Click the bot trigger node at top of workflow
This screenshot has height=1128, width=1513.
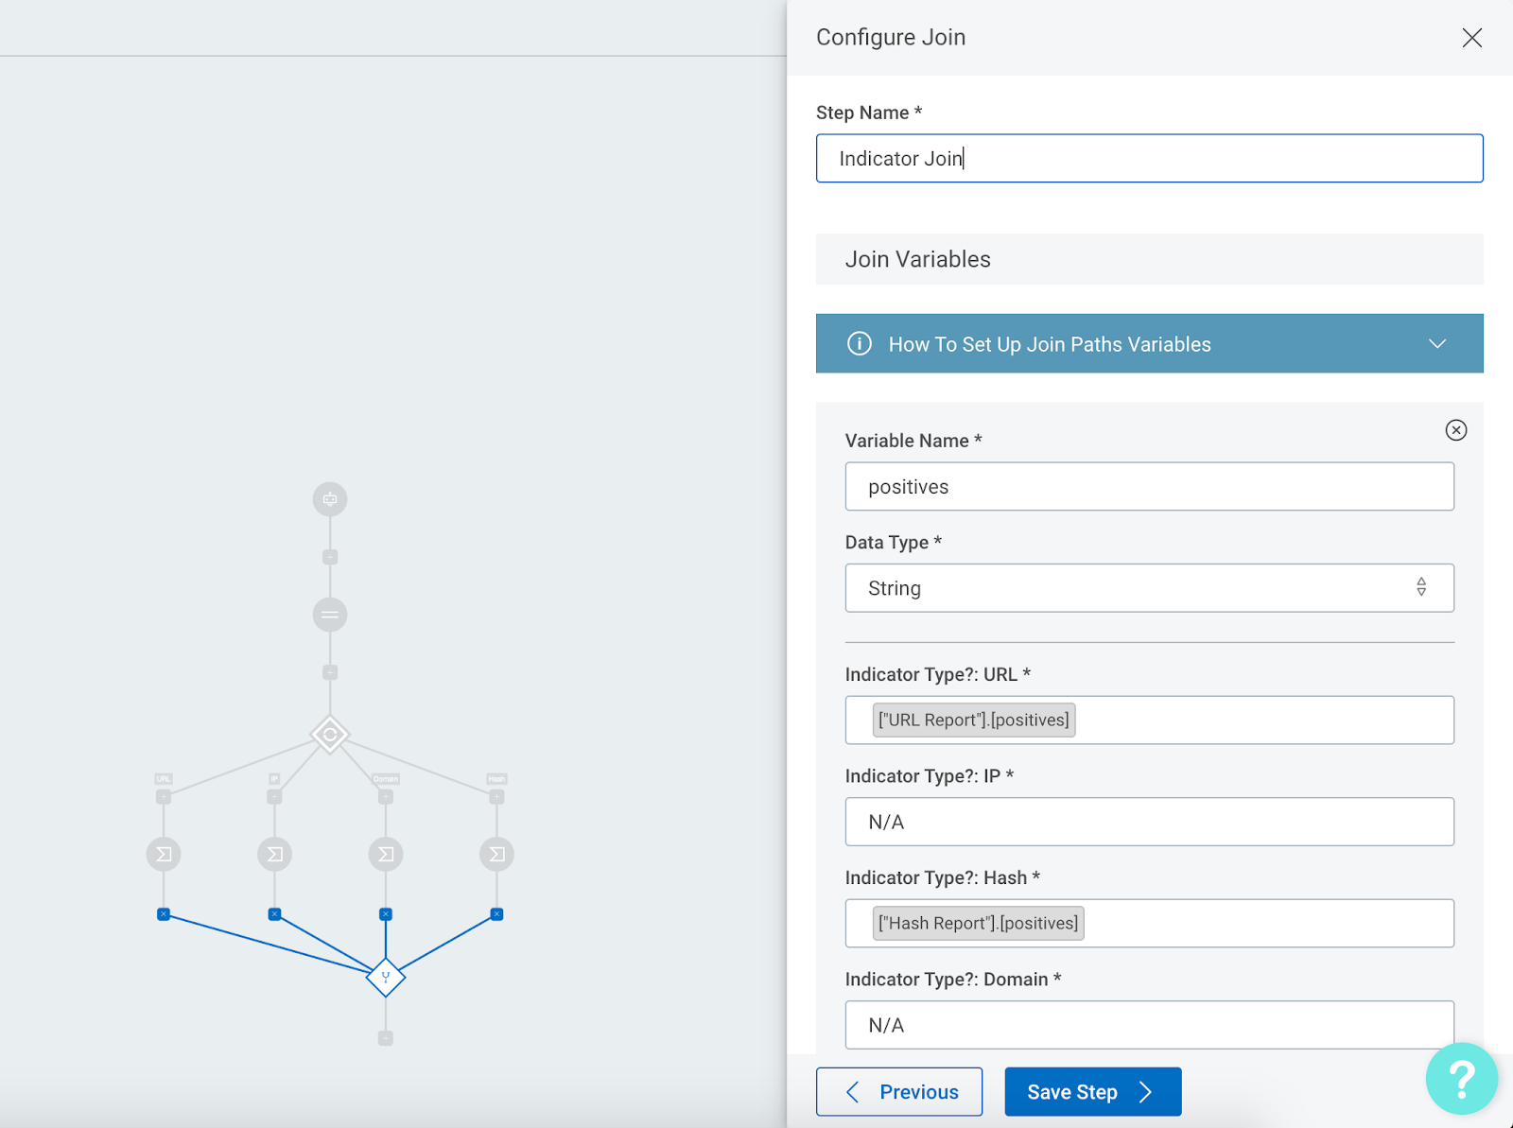330,499
